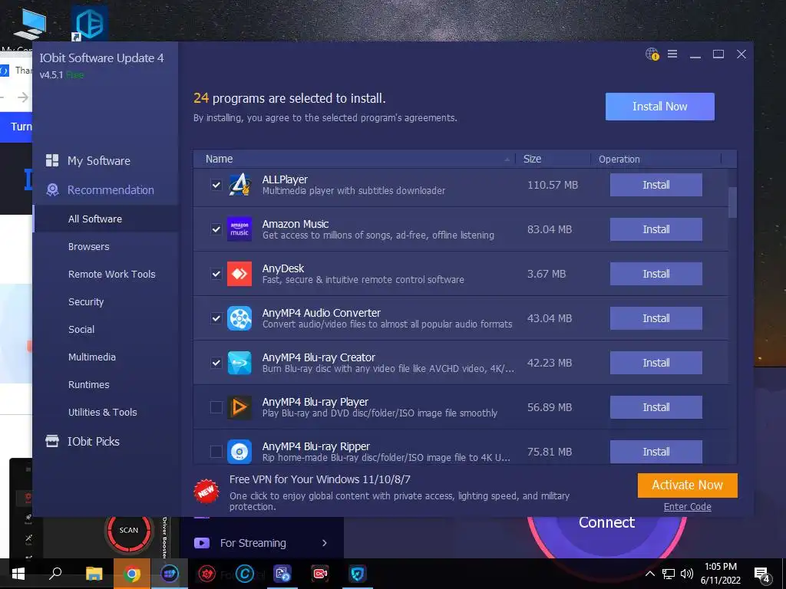Click the AnyMP4 Blu-ray Player icon
The width and height of the screenshot is (786, 589).
[x=239, y=407]
